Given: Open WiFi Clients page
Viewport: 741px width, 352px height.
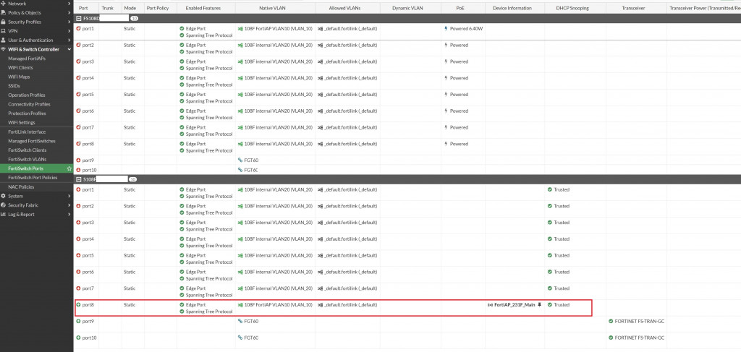Looking at the screenshot, I should pyautogui.click(x=20, y=67).
